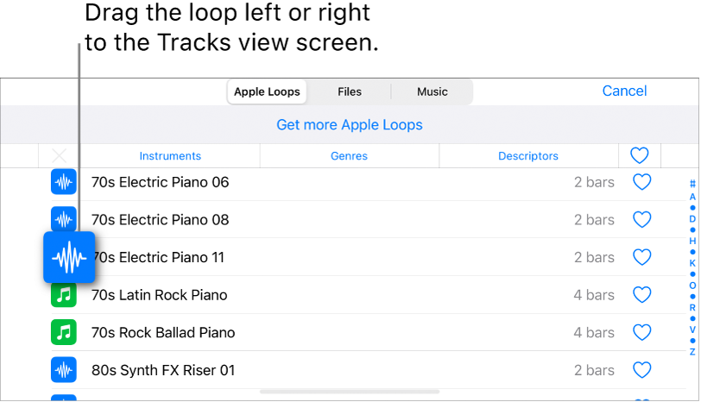This screenshot has width=701, height=402.
Task: Open the Genres filter
Action: pos(349,156)
